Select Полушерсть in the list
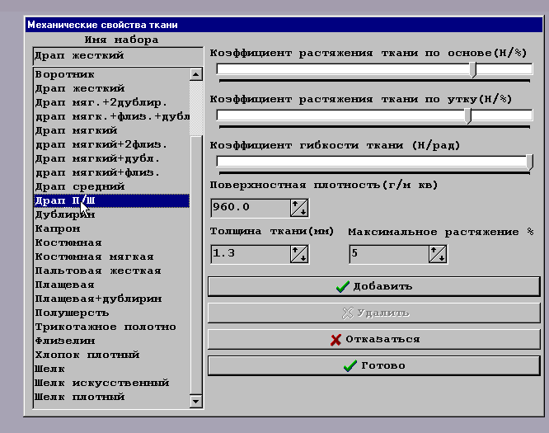549x433 pixels. pyautogui.click(x=111, y=313)
